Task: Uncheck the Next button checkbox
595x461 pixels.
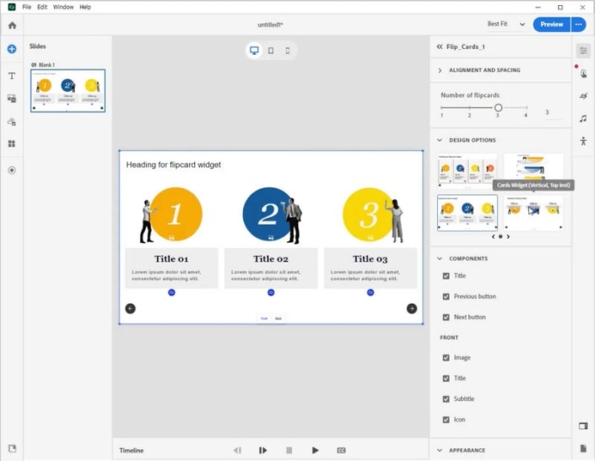Action: tap(446, 317)
